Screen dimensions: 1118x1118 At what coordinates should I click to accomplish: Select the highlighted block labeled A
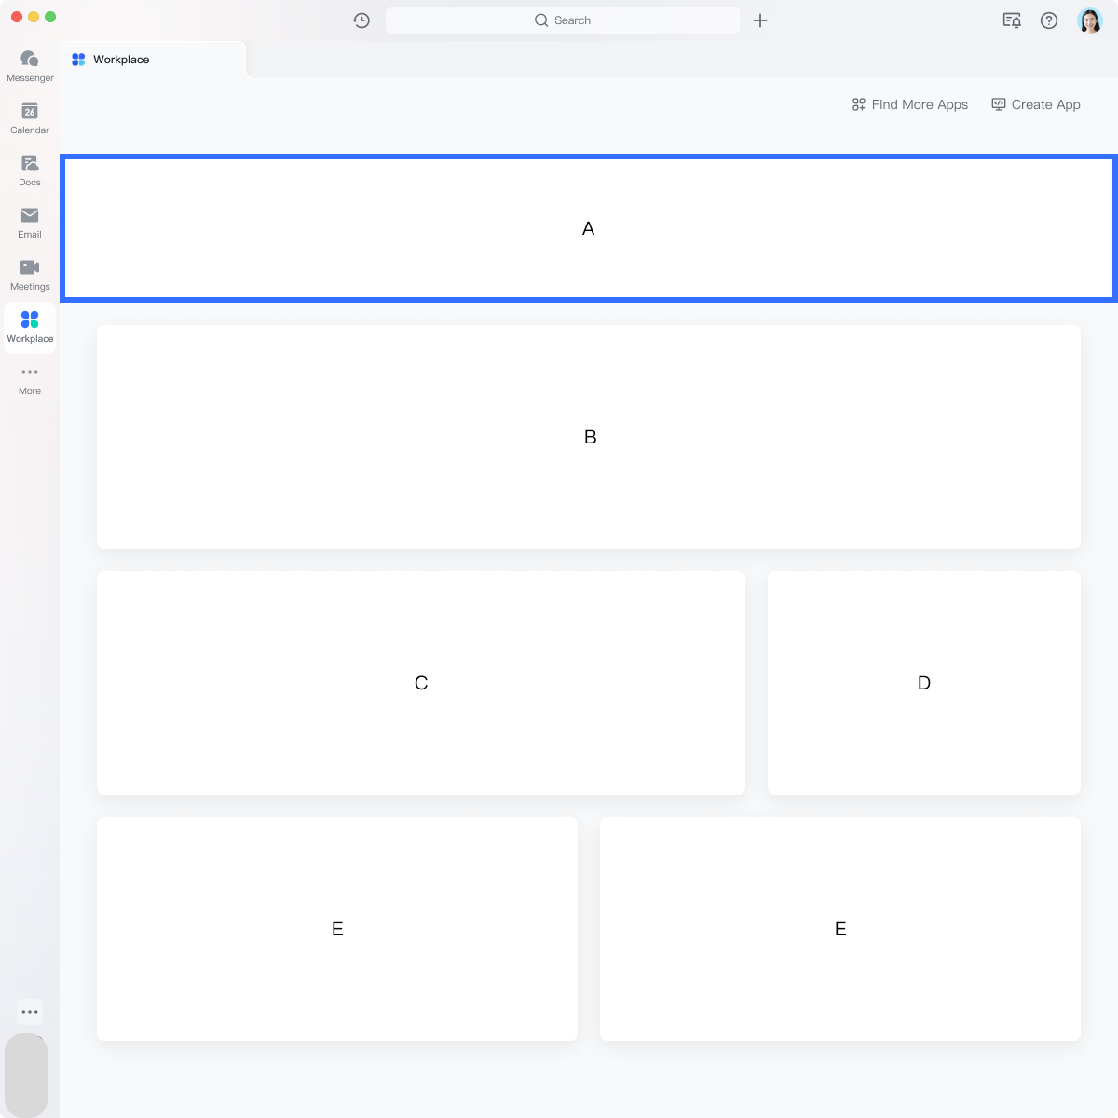(x=588, y=228)
